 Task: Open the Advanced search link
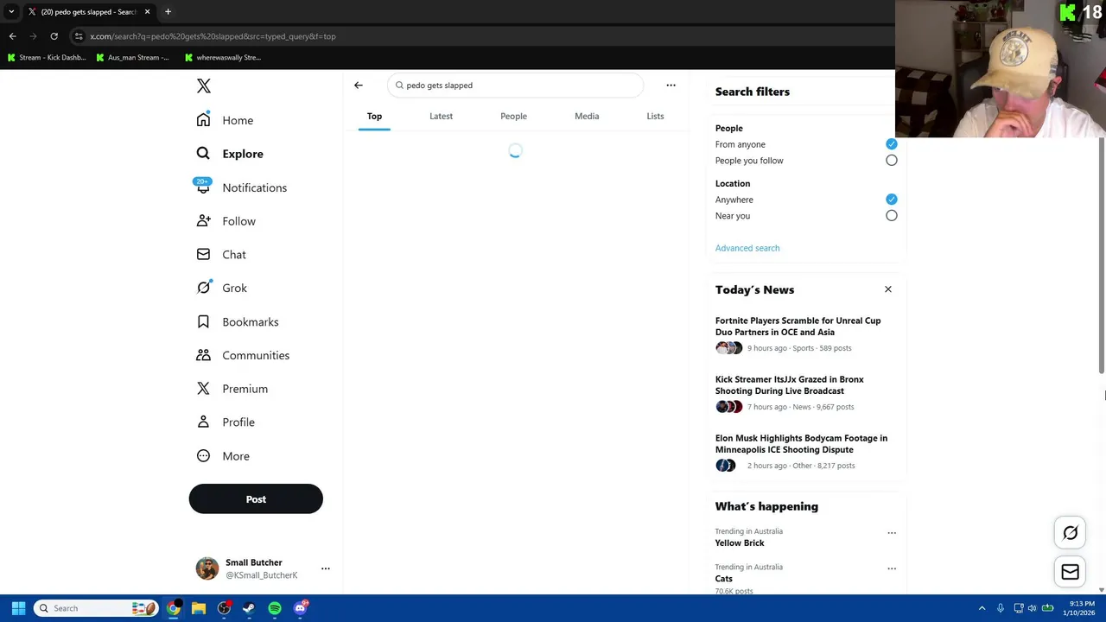click(747, 248)
